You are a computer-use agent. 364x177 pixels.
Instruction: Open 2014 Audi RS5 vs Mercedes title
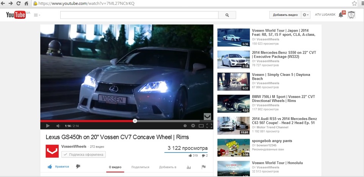click(x=284, y=121)
